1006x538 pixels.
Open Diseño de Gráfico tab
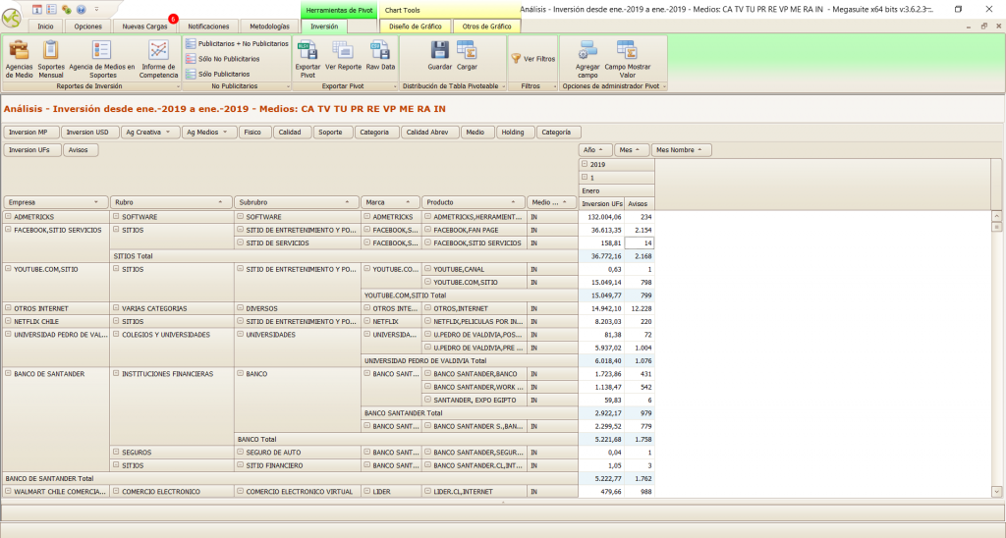click(416, 27)
